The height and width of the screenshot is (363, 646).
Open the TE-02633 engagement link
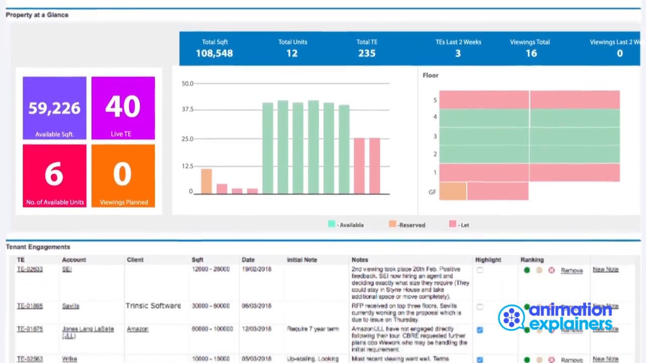[30, 269]
